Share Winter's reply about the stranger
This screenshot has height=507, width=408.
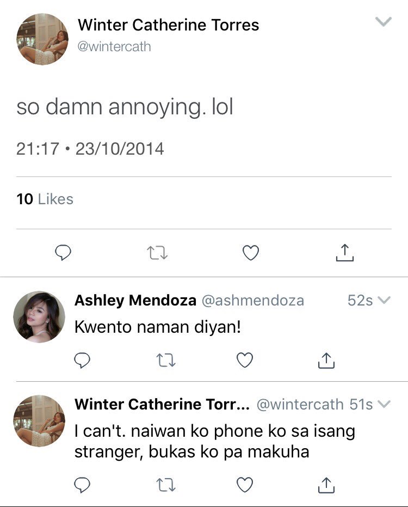(x=326, y=485)
